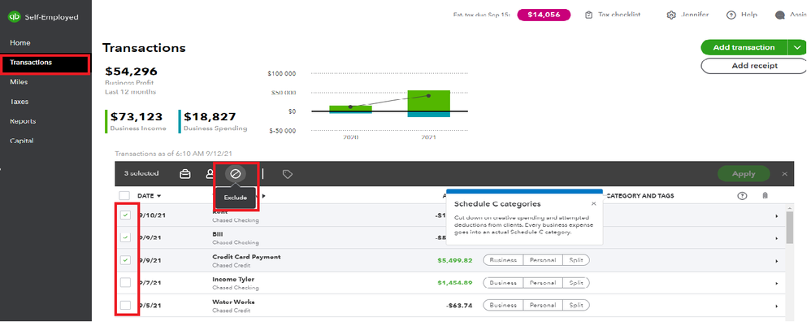Click the question mark icon in table header
The height and width of the screenshot is (335, 811).
click(x=742, y=196)
